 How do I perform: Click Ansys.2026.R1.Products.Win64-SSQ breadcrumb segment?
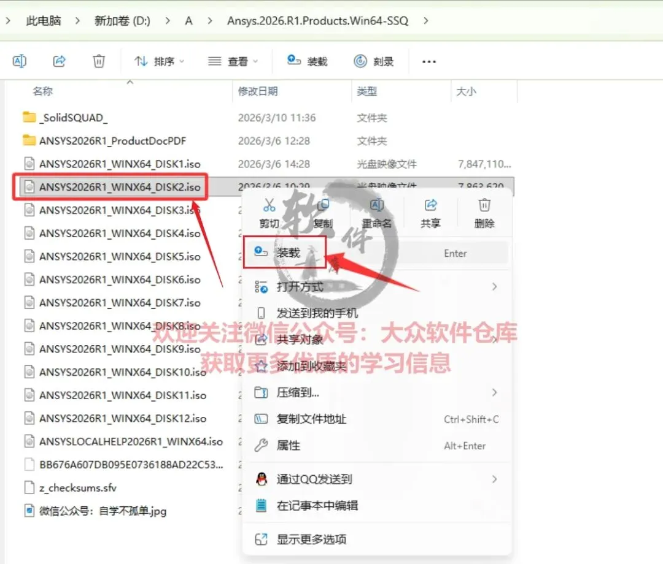pyautogui.click(x=317, y=21)
